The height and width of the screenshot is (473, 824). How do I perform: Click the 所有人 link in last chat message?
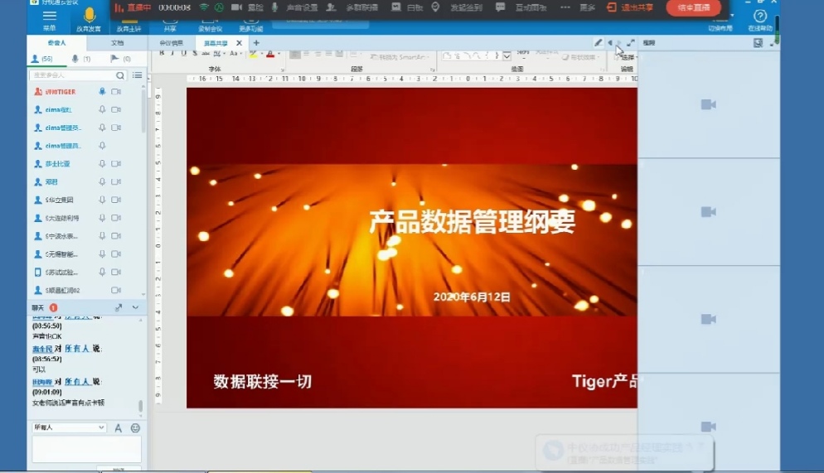(x=77, y=382)
